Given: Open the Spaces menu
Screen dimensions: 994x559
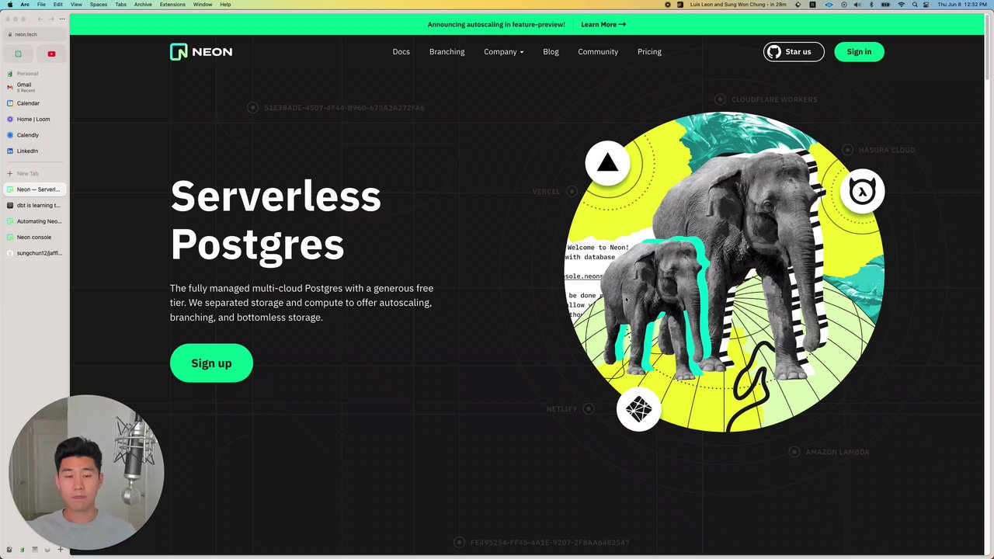Looking at the screenshot, I should (99, 5).
